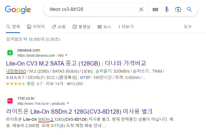This screenshot has height=135, width=206.
Task: Switch to the 동영상 tab
Action: point(81,27)
